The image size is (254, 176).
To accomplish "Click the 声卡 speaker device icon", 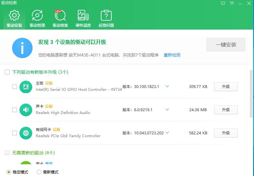I will (26, 110).
